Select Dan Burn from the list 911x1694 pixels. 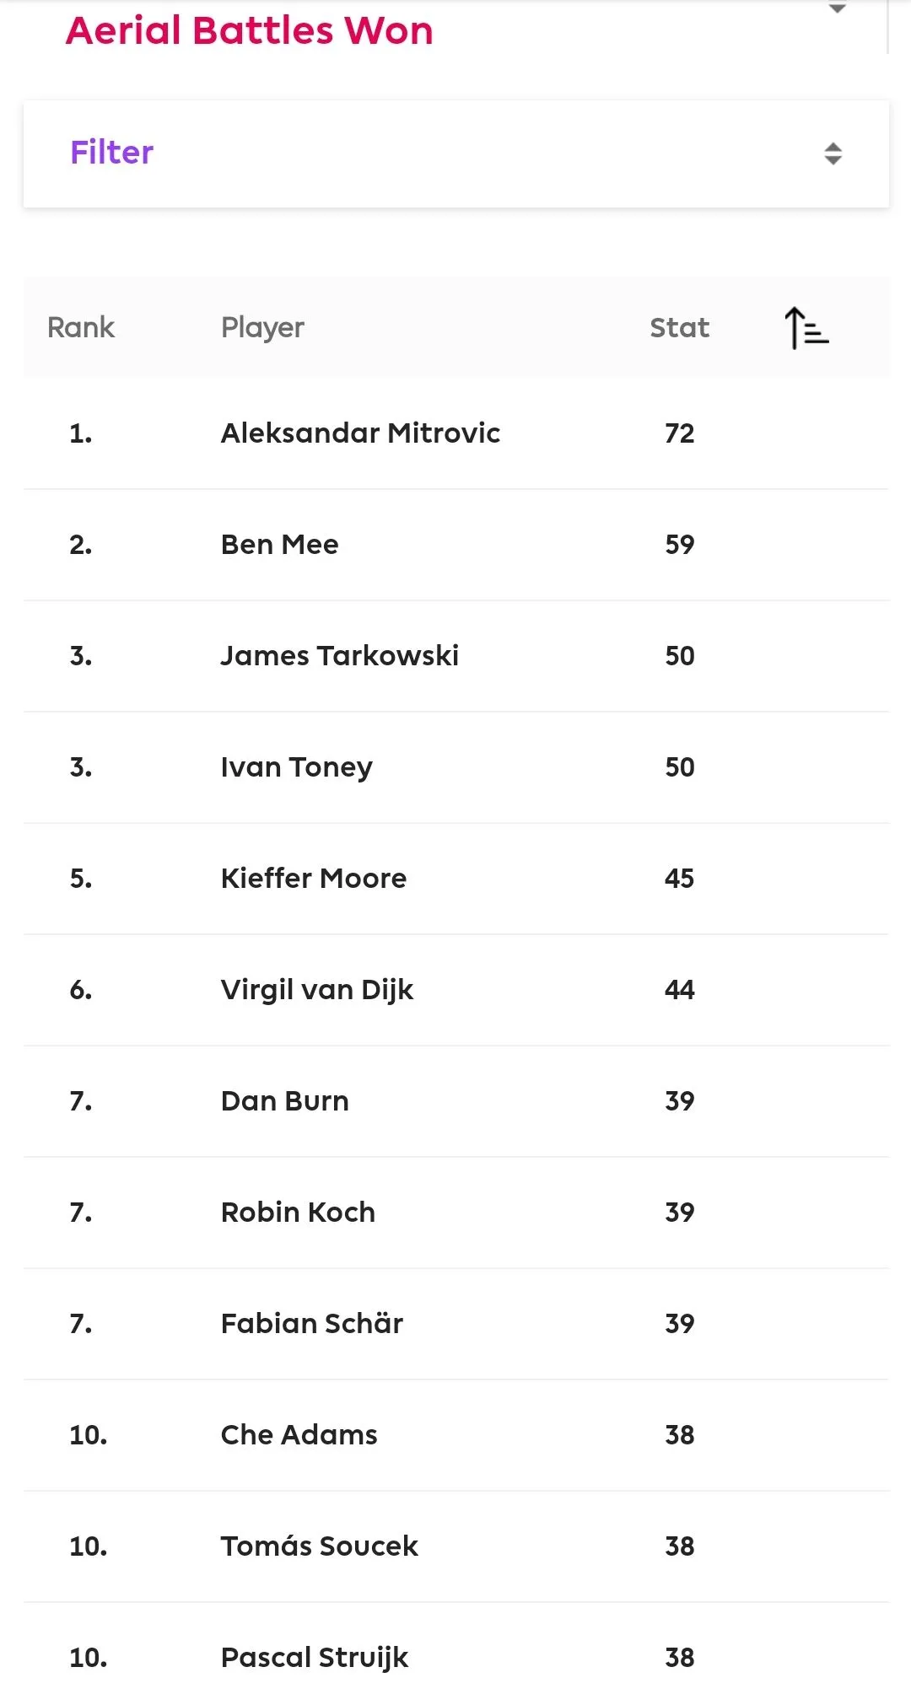284,1101
